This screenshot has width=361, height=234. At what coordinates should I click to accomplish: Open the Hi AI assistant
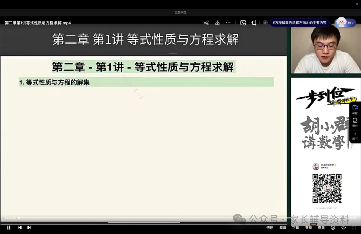(345, 23)
